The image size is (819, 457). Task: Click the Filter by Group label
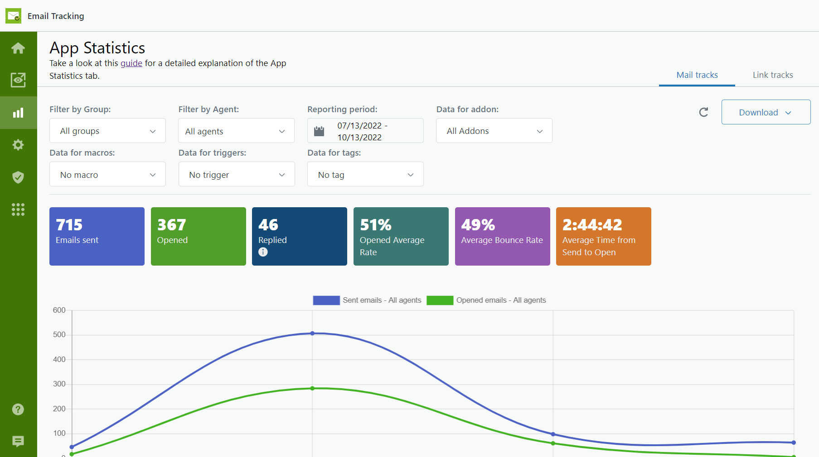click(80, 109)
